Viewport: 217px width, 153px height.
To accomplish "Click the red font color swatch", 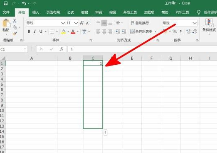I will tap(73, 32).
